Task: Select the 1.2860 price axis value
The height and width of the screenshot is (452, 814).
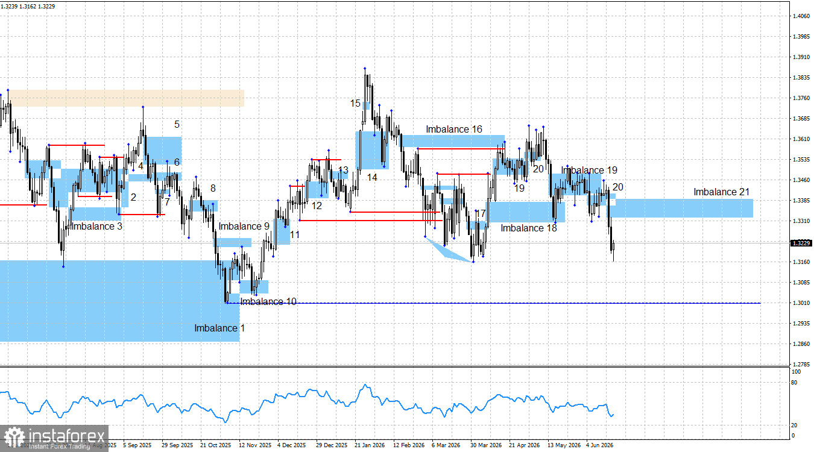Action: (x=801, y=344)
